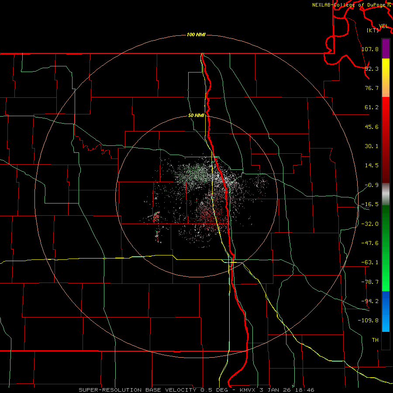393x393 pixels.
Task: Click the -94.2 velocity scale value
Action: click(370, 301)
